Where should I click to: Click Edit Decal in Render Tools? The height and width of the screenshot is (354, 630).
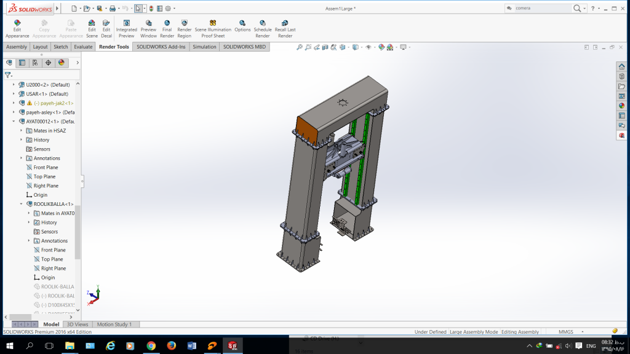(x=106, y=28)
